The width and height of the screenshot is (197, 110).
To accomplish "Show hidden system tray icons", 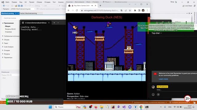I will click(161, 107).
